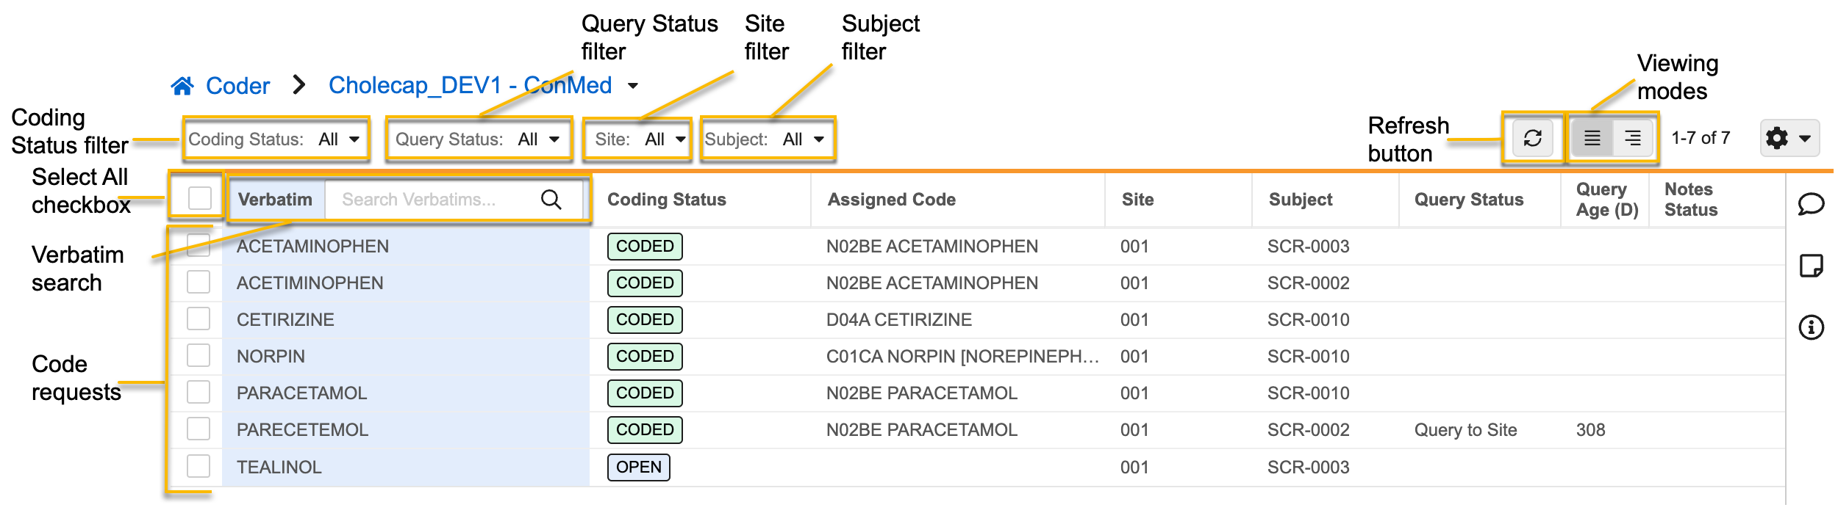Click the Cholecap_DEV1 - ConMed breadcrumb

tap(471, 86)
